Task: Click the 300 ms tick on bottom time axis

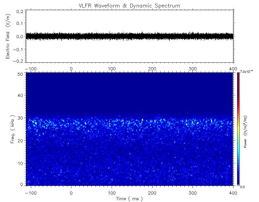Action: [192, 193]
